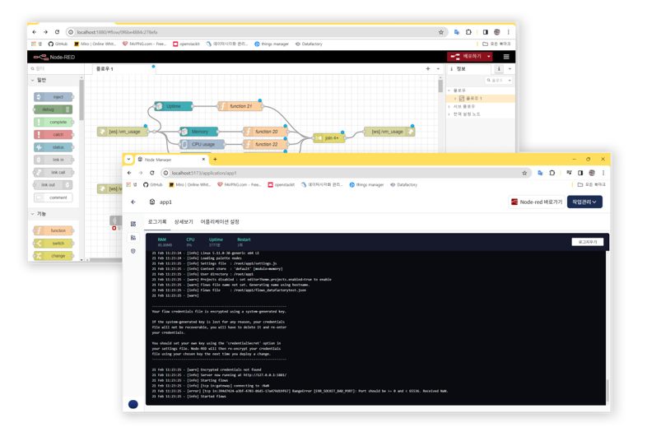The width and height of the screenshot is (647, 432).
Task: Open GitHub bookmark in the Node Manager window
Action: pos(152,185)
